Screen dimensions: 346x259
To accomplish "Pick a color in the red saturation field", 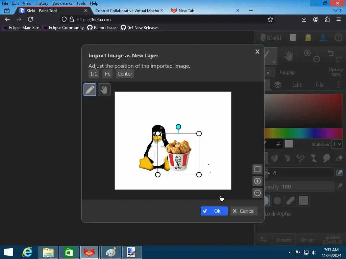I will point(303,111).
